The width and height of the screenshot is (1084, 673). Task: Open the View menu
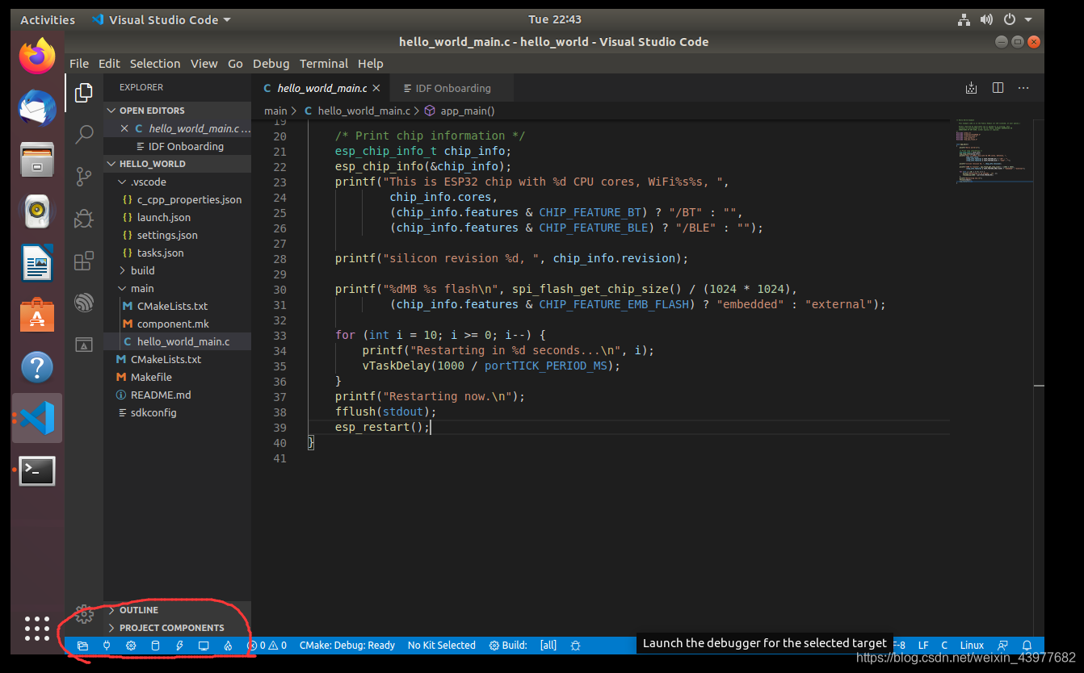coord(204,64)
